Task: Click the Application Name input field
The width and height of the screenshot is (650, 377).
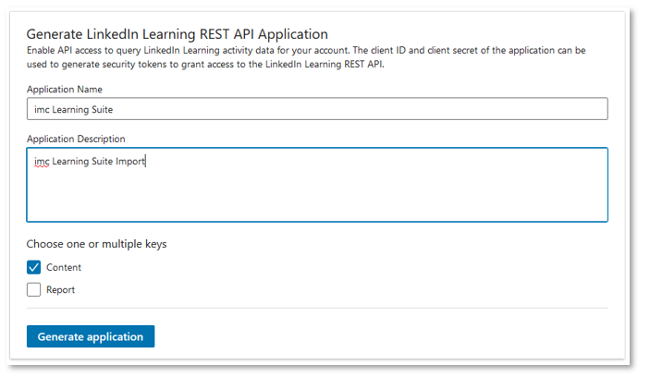Action: click(x=316, y=109)
